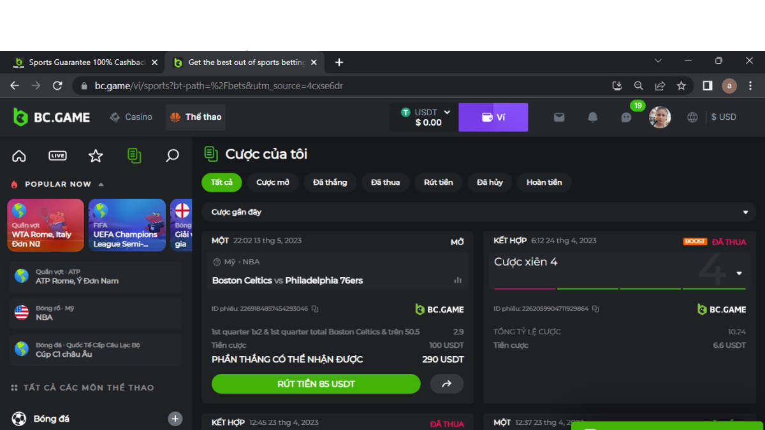
Task: Collapse the Popular Now section
Action: [x=101, y=184]
